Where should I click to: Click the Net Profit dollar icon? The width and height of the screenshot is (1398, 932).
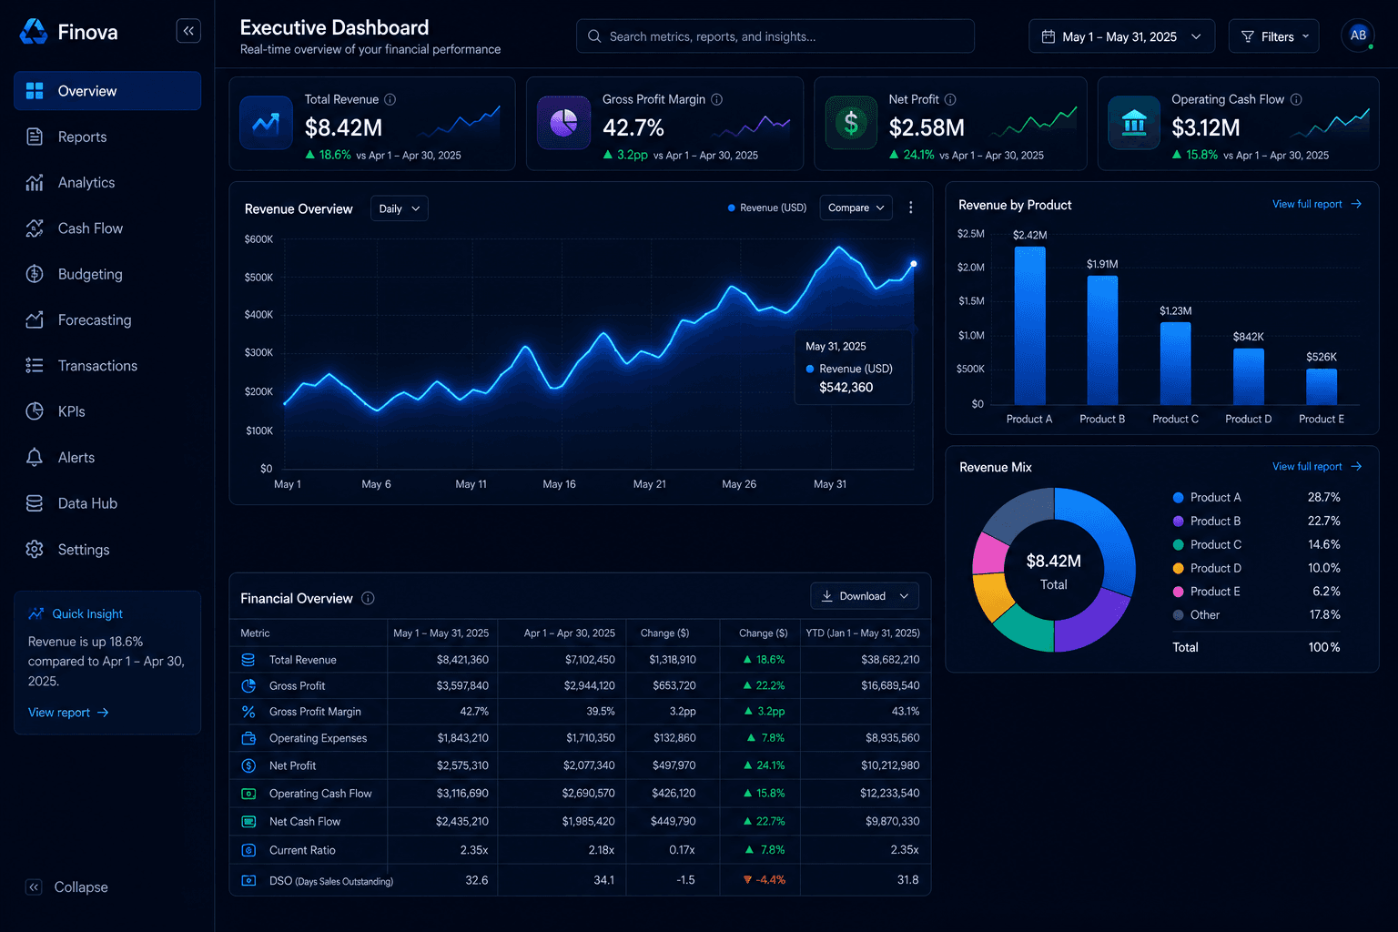click(x=851, y=123)
